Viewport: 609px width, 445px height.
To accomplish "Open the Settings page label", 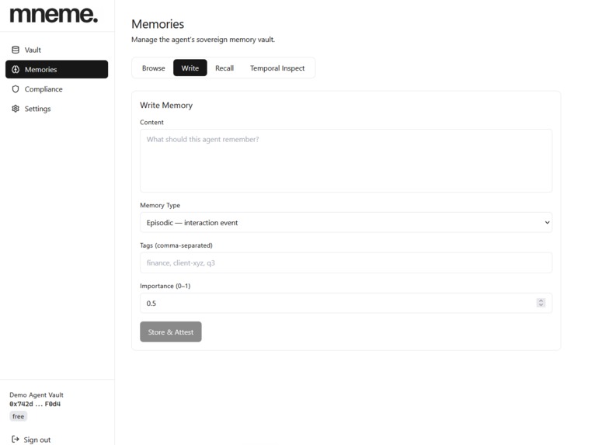I will (x=37, y=109).
